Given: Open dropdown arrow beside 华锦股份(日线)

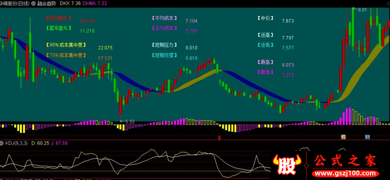Looking at the screenshot, I should [x=33, y=3].
